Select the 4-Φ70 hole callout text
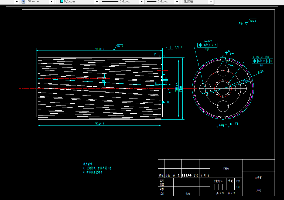This screenshot has width=284, height=200. tap(208, 41)
